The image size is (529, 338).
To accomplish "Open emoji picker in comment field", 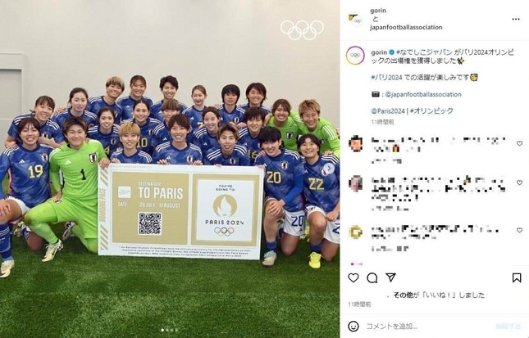I will (x=353, y=326).
